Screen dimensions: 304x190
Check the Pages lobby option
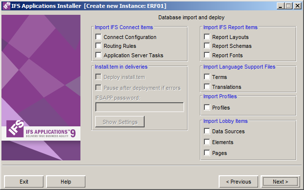tap(207, 153)
